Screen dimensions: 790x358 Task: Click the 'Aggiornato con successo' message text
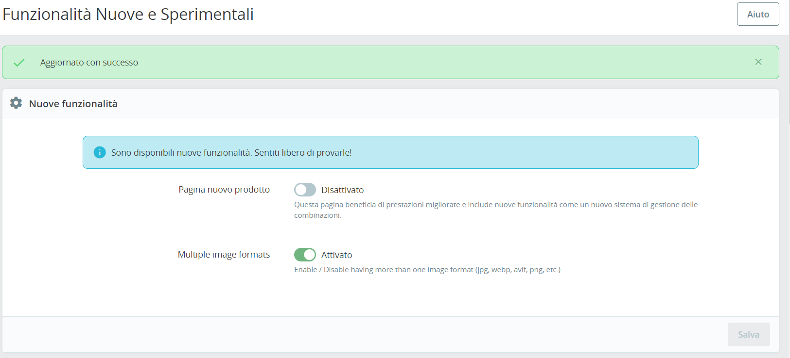coord(89,63)
